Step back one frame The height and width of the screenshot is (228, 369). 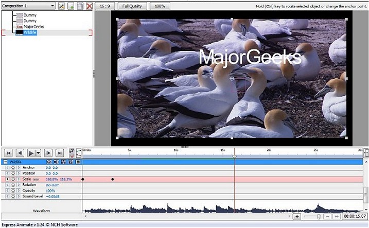click(20, 153)
